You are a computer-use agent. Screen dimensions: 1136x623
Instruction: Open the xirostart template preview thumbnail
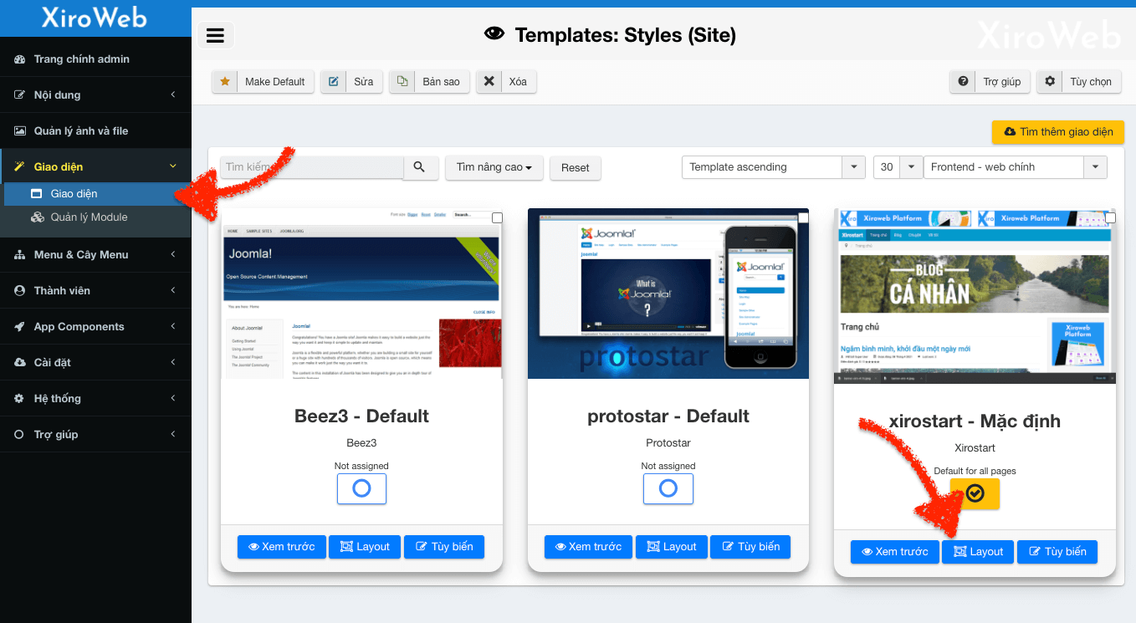975,296
